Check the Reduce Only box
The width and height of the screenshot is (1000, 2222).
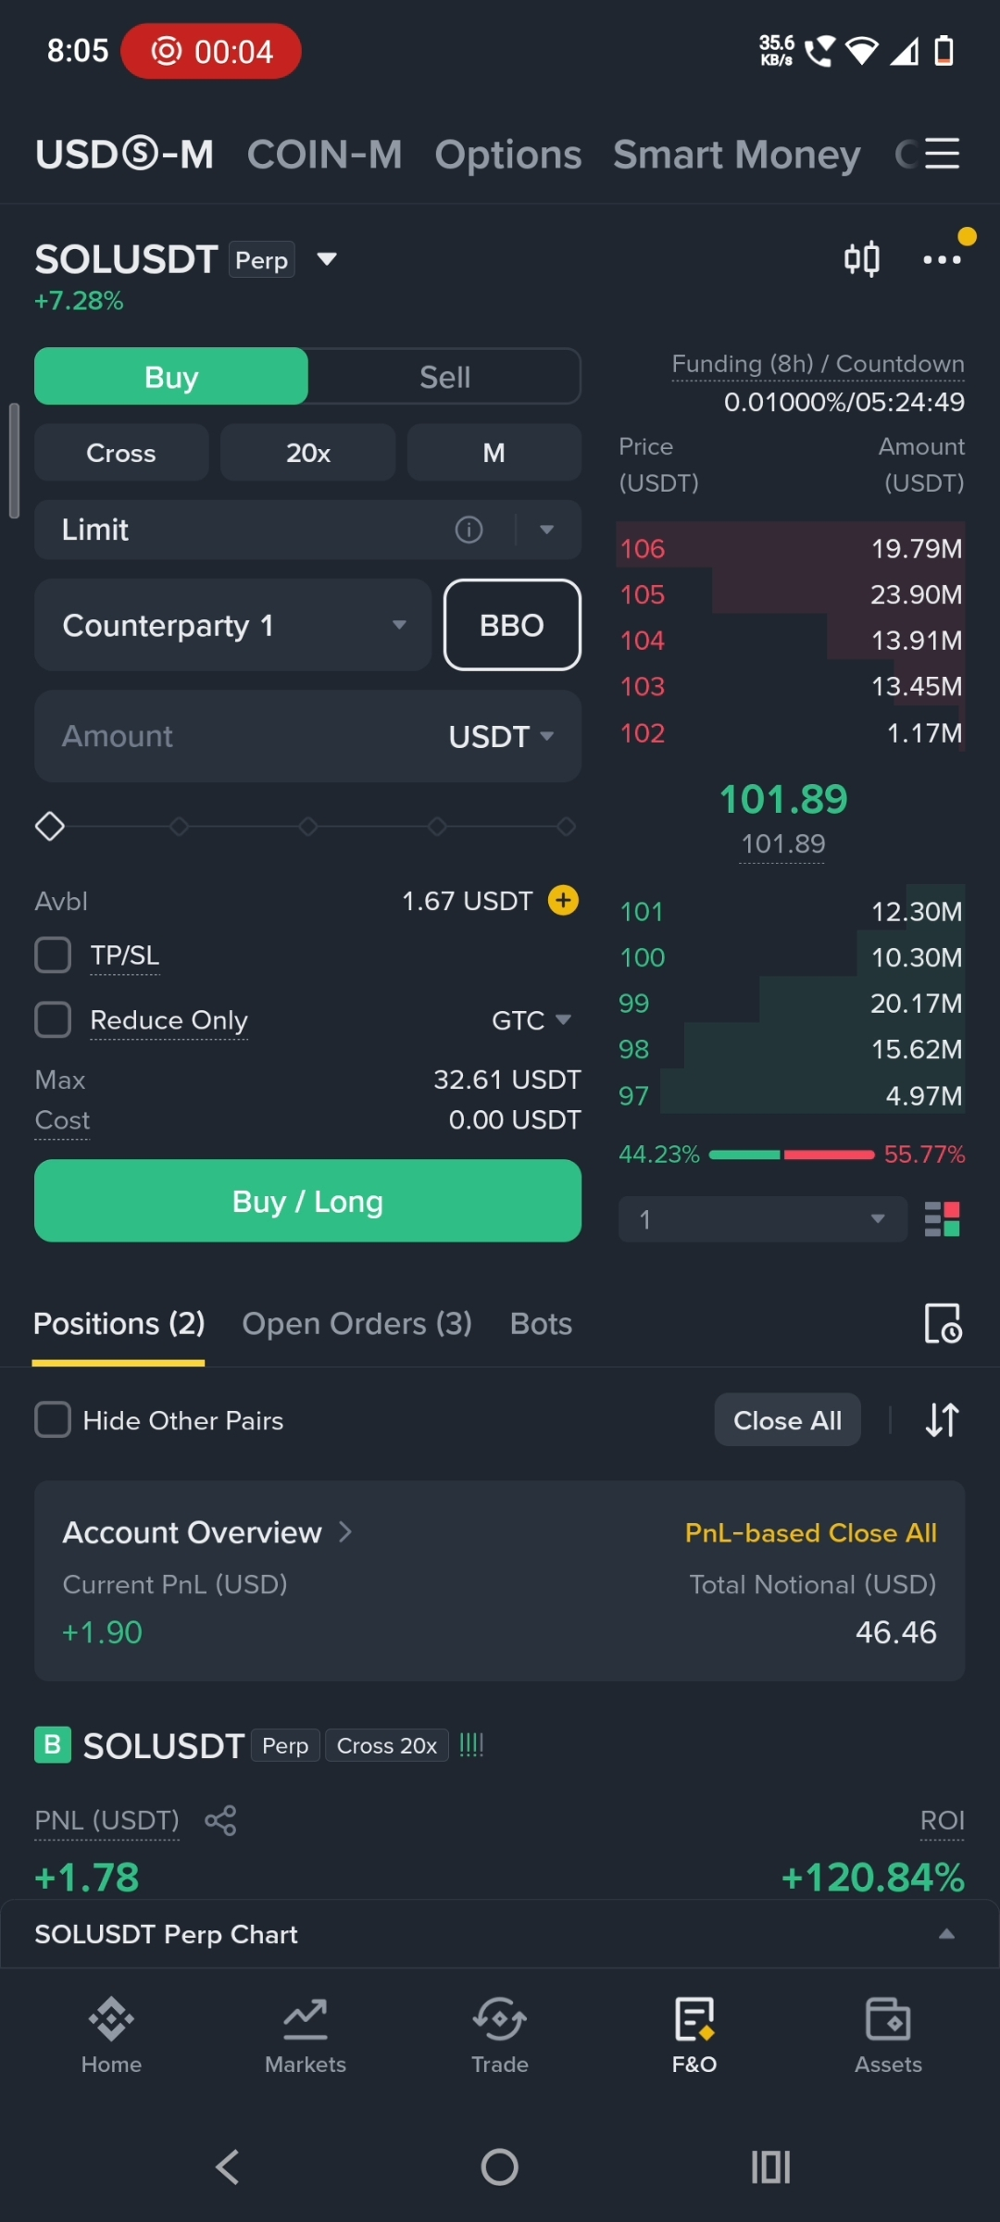(x=53, y=1019)
